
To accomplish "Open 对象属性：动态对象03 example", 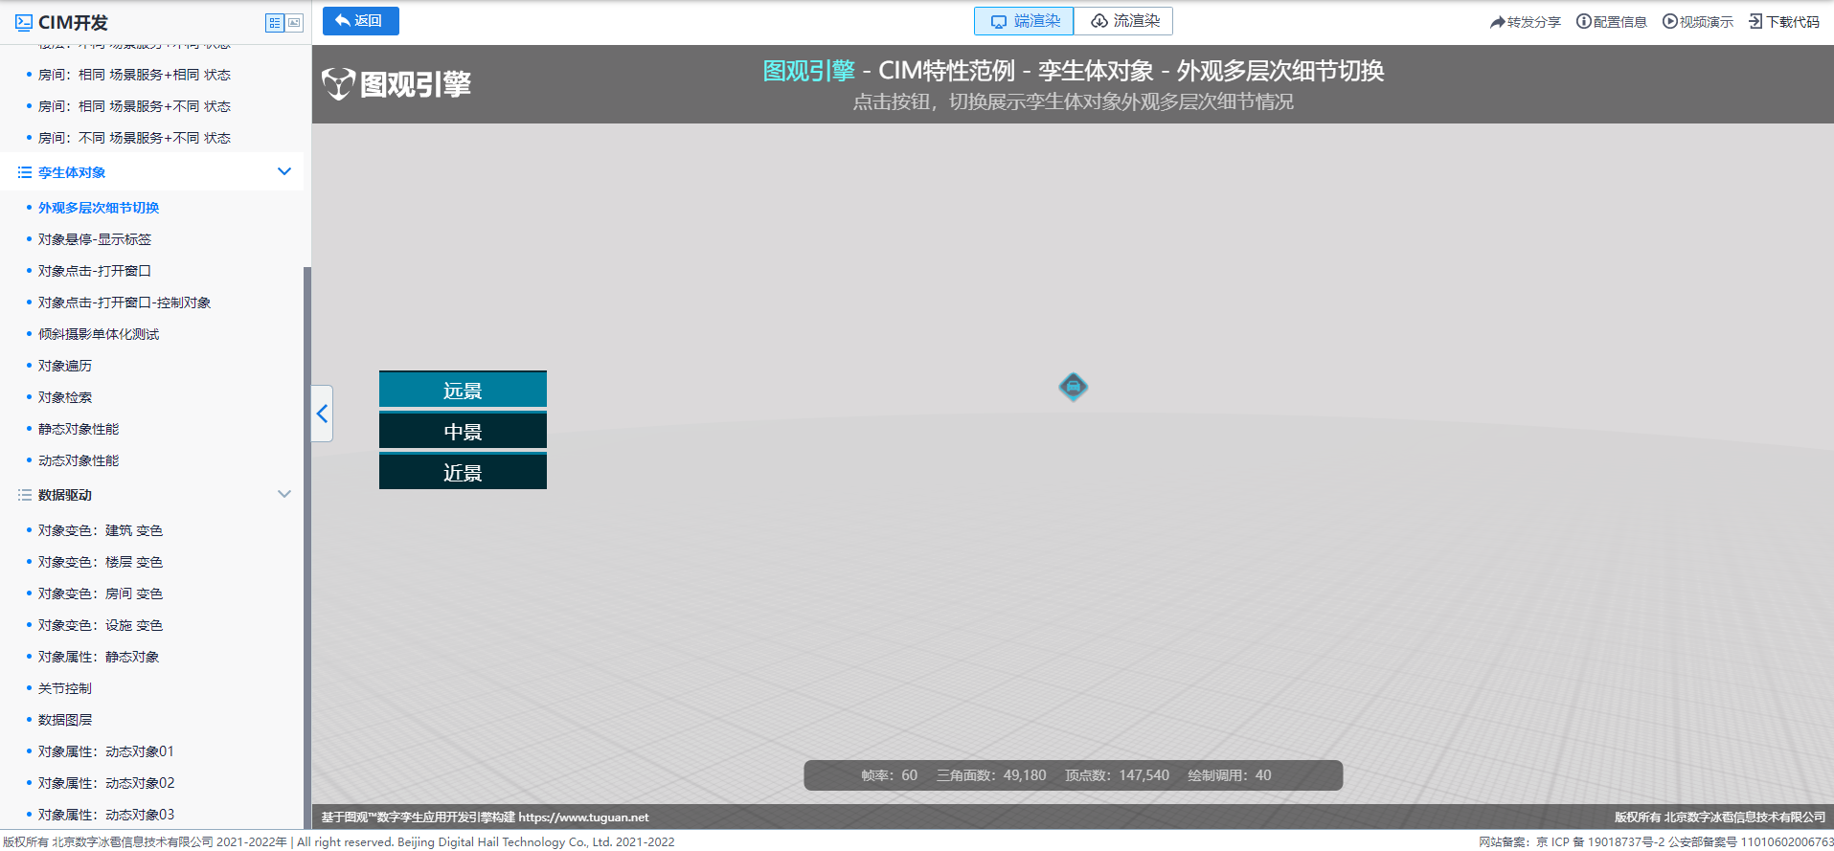I will [106, 815].
